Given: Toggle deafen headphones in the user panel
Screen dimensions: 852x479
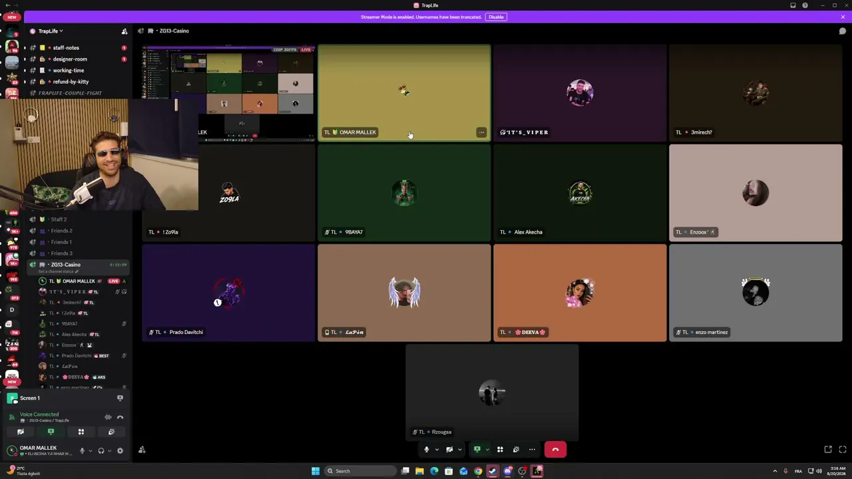Looking at the screenshot, I should click(101, 450).
